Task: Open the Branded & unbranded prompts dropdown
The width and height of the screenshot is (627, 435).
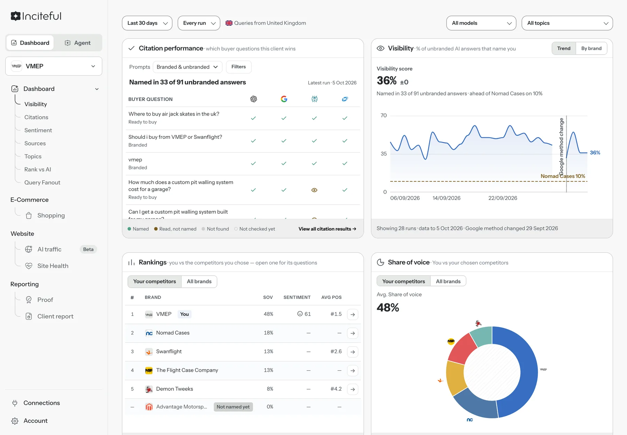Action: (187, 67)
